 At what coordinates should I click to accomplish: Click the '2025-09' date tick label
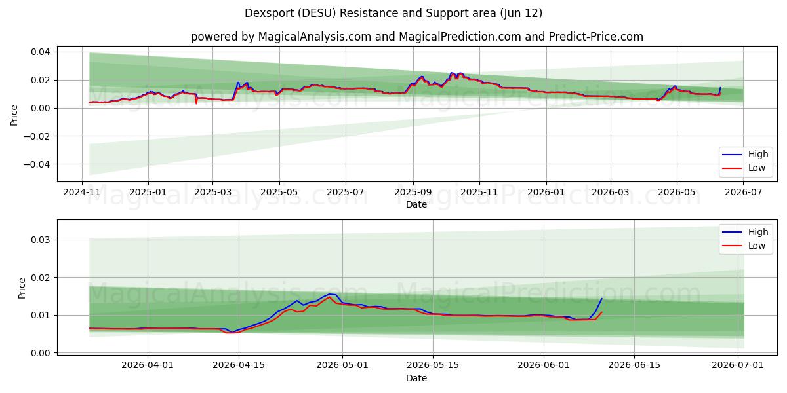413,192
